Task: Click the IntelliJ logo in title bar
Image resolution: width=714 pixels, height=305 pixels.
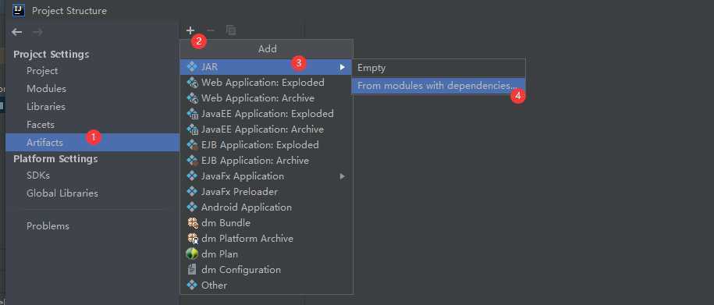Action: click(x=19, y=10)
